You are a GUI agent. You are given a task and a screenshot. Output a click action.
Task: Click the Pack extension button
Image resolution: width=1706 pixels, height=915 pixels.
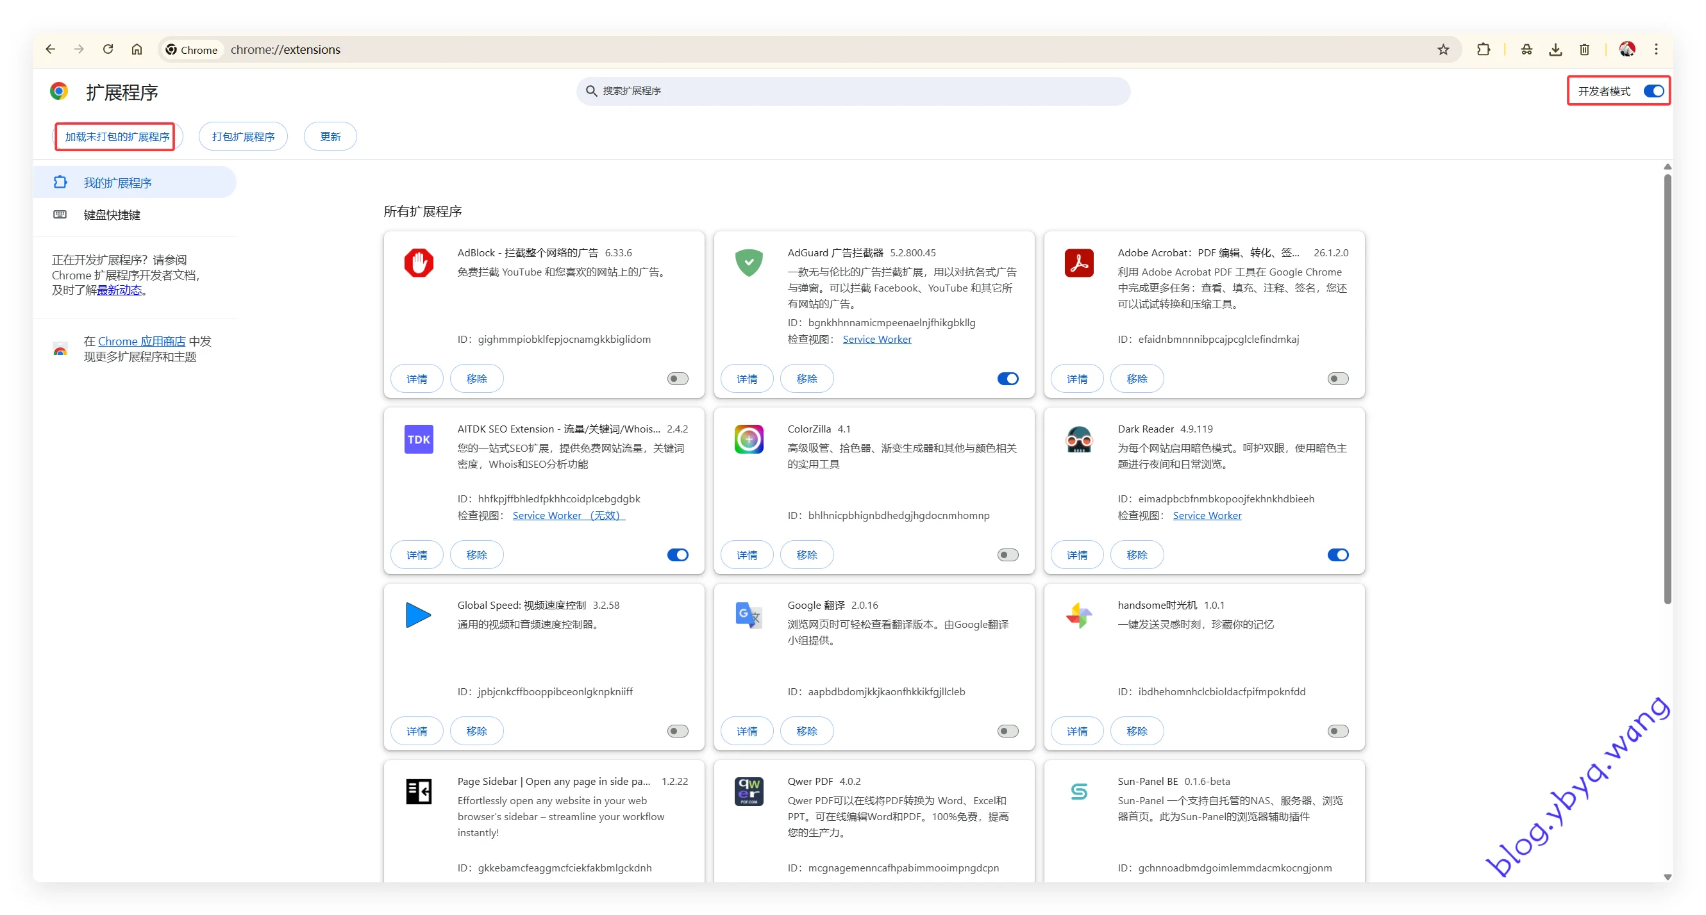pos(243,136)
